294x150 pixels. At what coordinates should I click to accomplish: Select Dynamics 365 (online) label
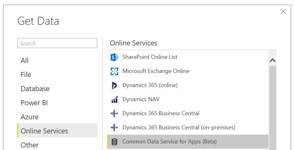(x=150, y=85)
